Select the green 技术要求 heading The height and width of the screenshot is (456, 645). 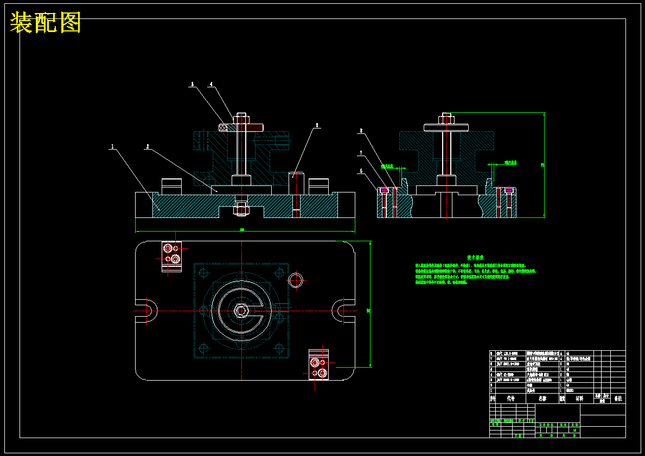475,258
